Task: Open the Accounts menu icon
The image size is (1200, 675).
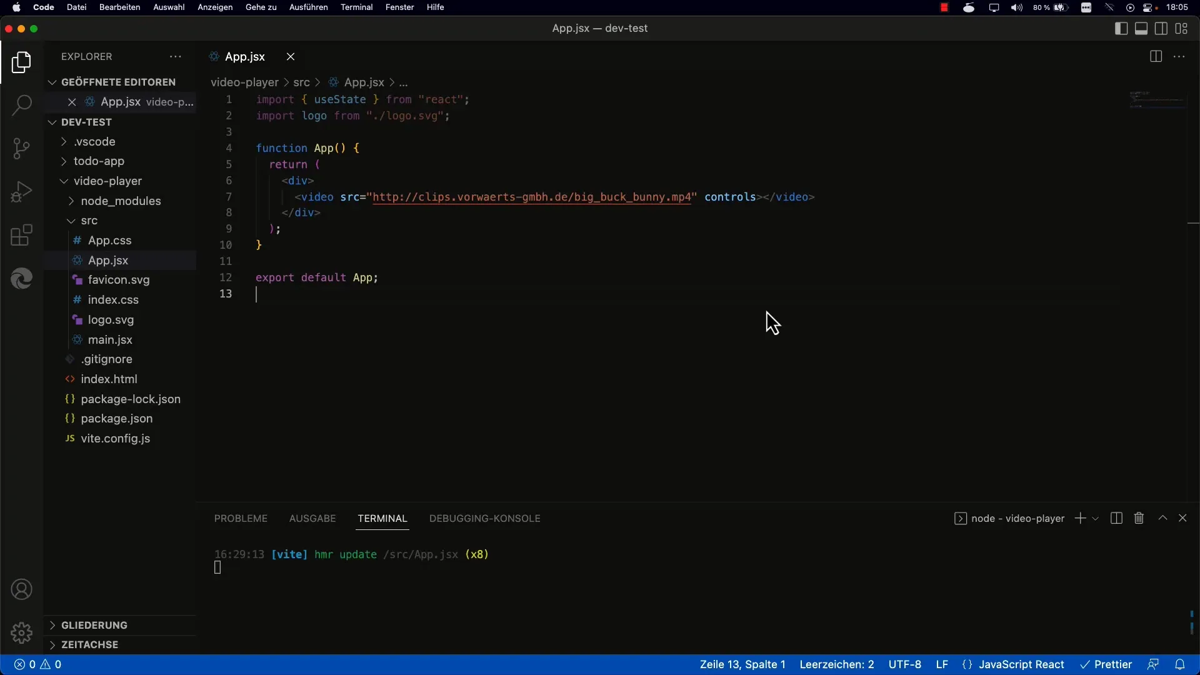Action: click(x=21, y=589)
